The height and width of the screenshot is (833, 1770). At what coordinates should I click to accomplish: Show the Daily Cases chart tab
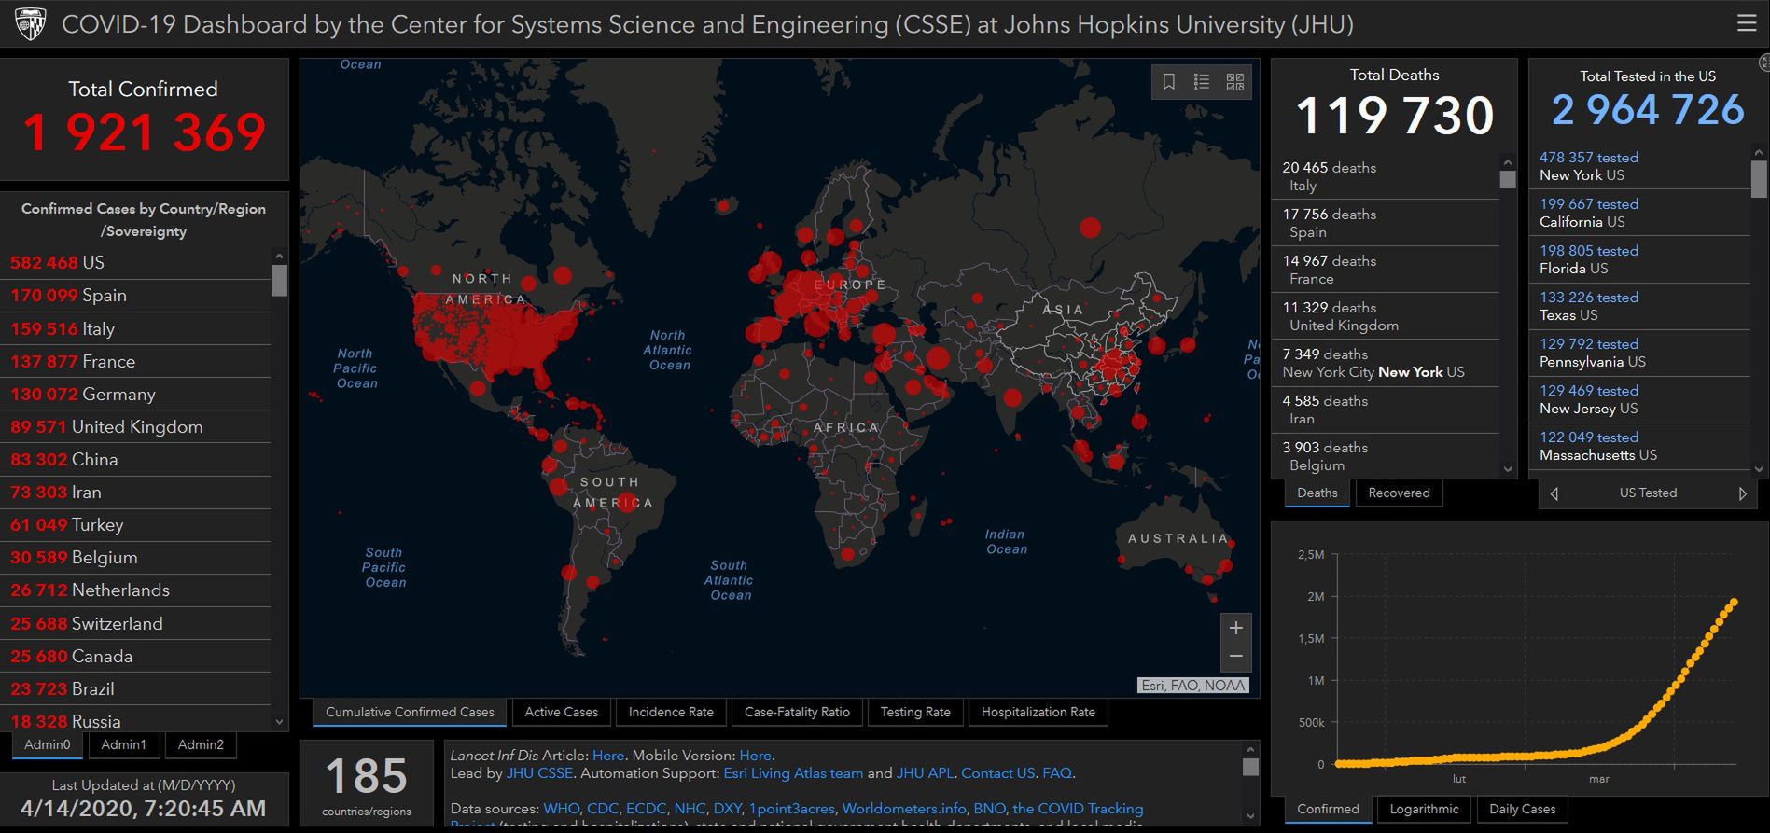point(1522,809)
